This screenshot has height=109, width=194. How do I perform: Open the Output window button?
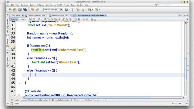15,104
